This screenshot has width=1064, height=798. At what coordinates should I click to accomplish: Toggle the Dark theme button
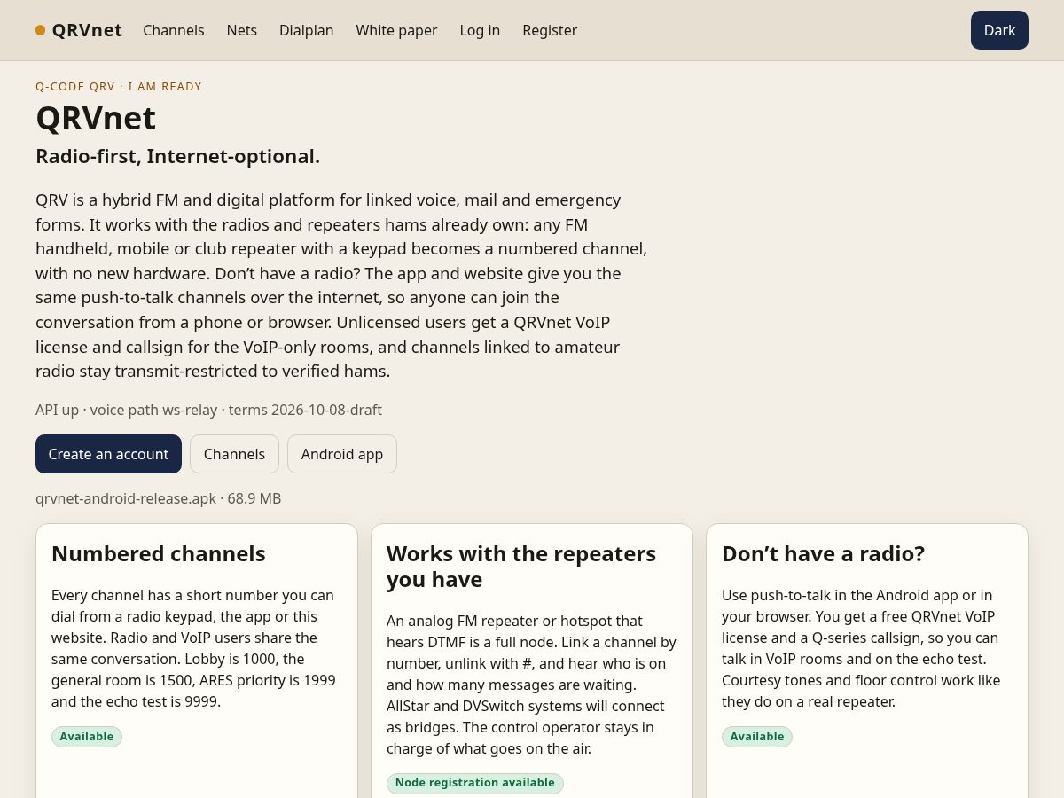999,30
